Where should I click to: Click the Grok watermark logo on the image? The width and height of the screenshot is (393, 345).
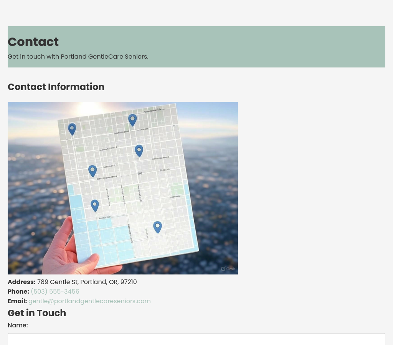pos(228,269)
